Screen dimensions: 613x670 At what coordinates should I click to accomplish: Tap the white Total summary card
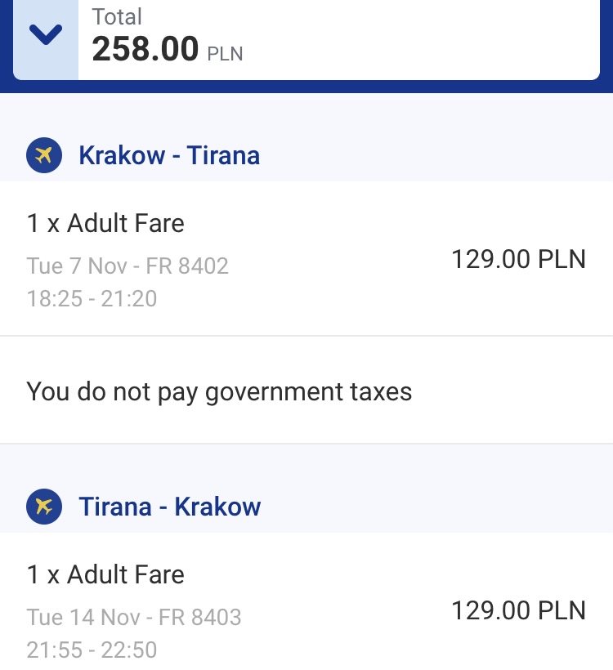tap(306, 39)
